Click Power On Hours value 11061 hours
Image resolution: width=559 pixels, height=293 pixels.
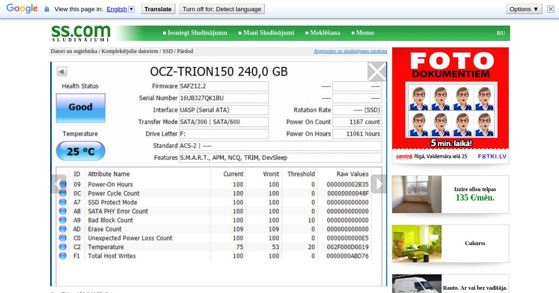point(357,134)
